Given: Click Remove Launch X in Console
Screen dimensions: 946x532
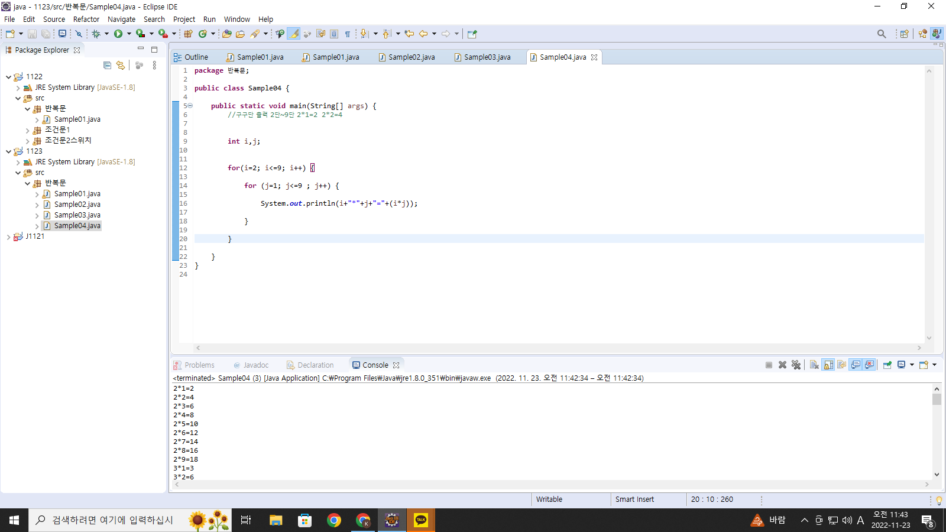Looking at the screenshot, I should pyautogui.click(x=782, y=365).
